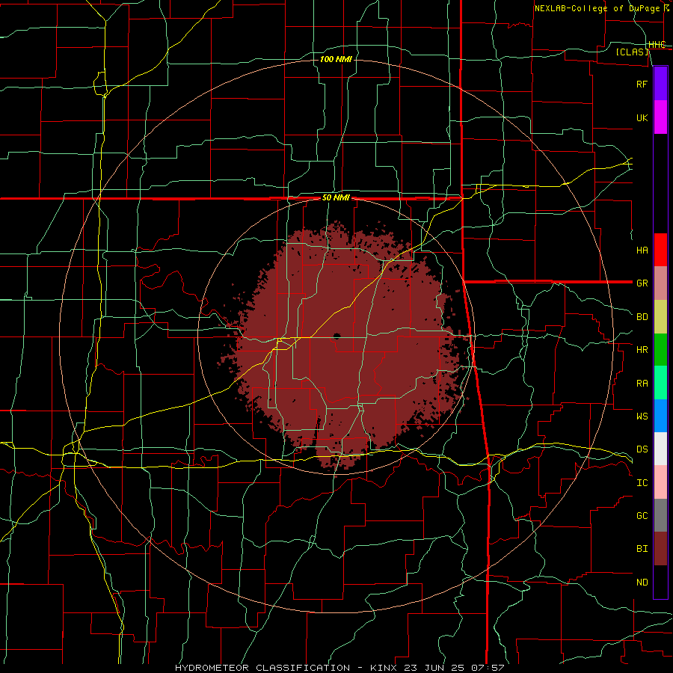Screen dimensions: 673x673
Task: Click the HA red legend swatch
Action: tap(660, 250)
